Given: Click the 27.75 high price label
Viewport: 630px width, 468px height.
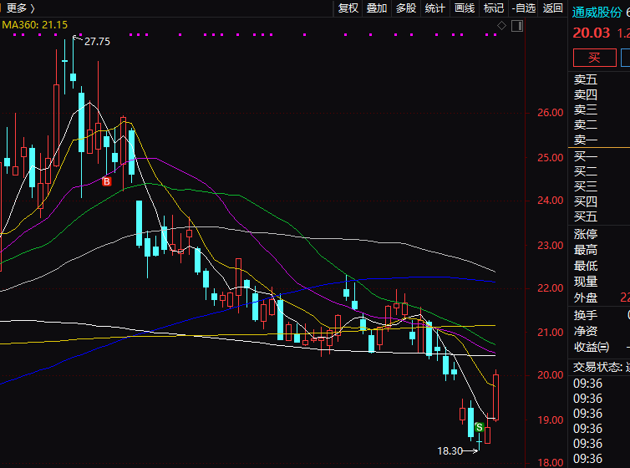Looking at the screenshot, I should coord(97,42).
